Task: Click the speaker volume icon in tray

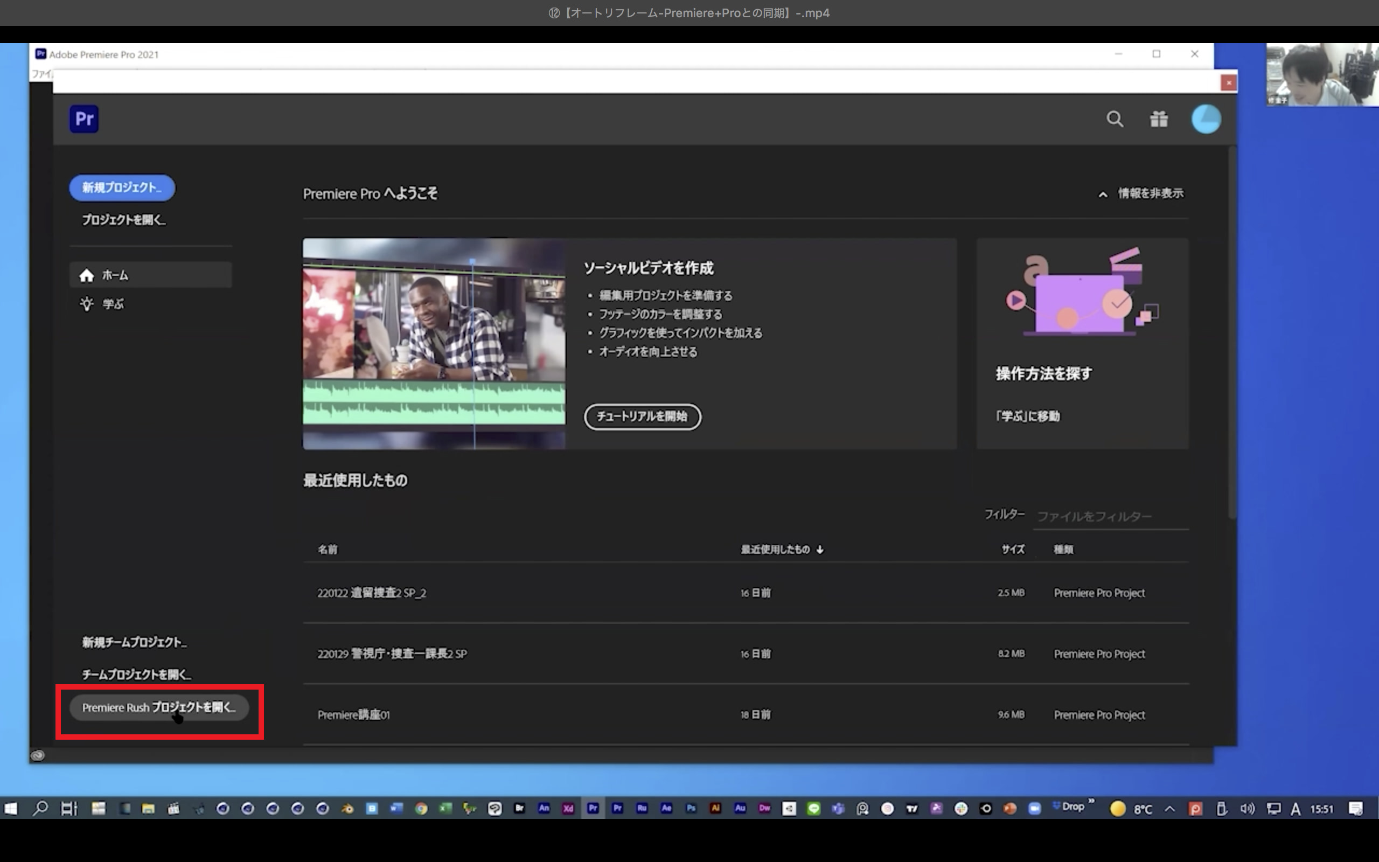Action: pyautogui.click(x=1247, y=809)
